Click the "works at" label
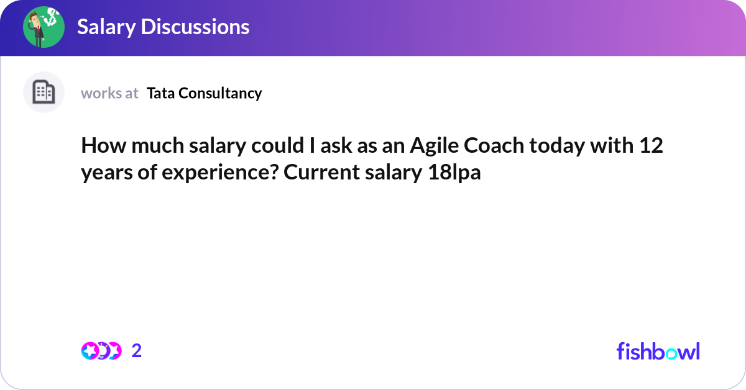 tap(109, 93)
